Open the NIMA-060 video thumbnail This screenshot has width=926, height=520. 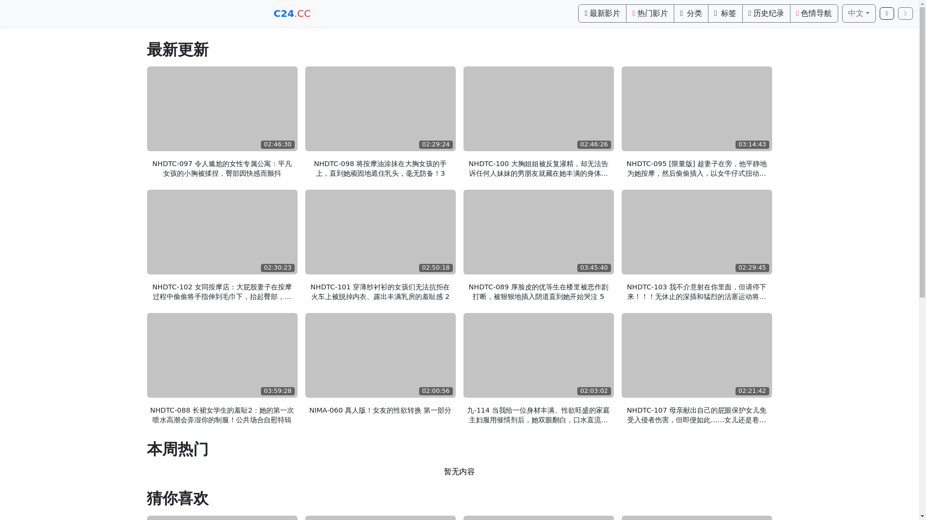(381, 355)
